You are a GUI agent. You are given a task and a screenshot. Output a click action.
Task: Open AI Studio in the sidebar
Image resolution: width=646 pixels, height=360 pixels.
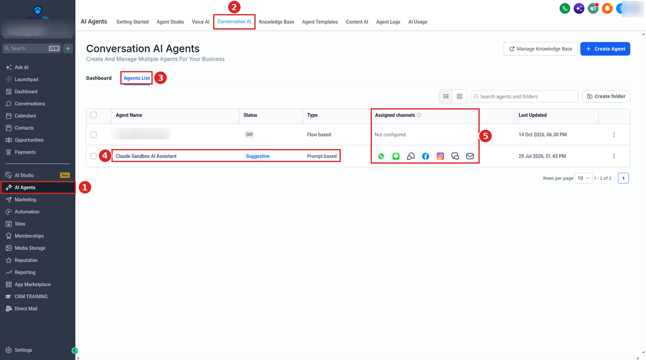click(24, 175)
